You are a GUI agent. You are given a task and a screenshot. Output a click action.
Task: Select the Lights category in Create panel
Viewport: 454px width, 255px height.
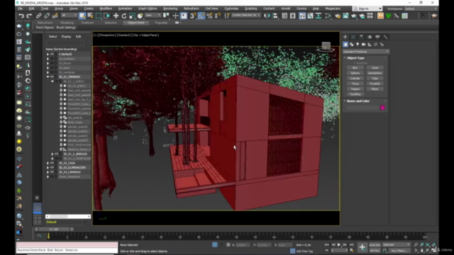358,45
